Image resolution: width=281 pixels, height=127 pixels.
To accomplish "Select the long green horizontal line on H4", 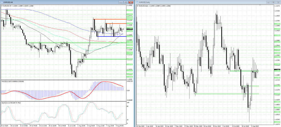I will 69,43.
